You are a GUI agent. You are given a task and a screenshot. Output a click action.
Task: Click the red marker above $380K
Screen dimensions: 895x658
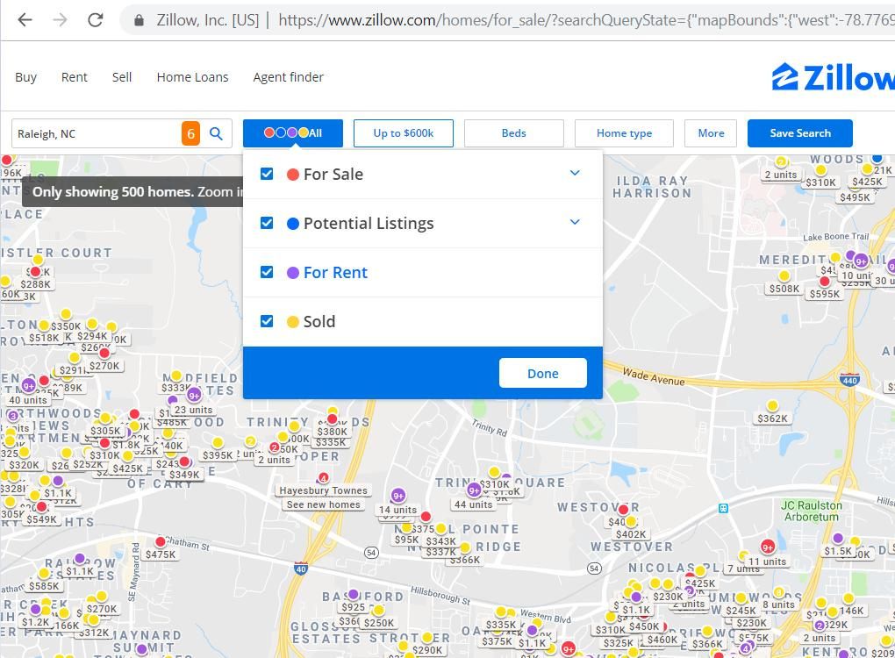(x=333, y=418)
